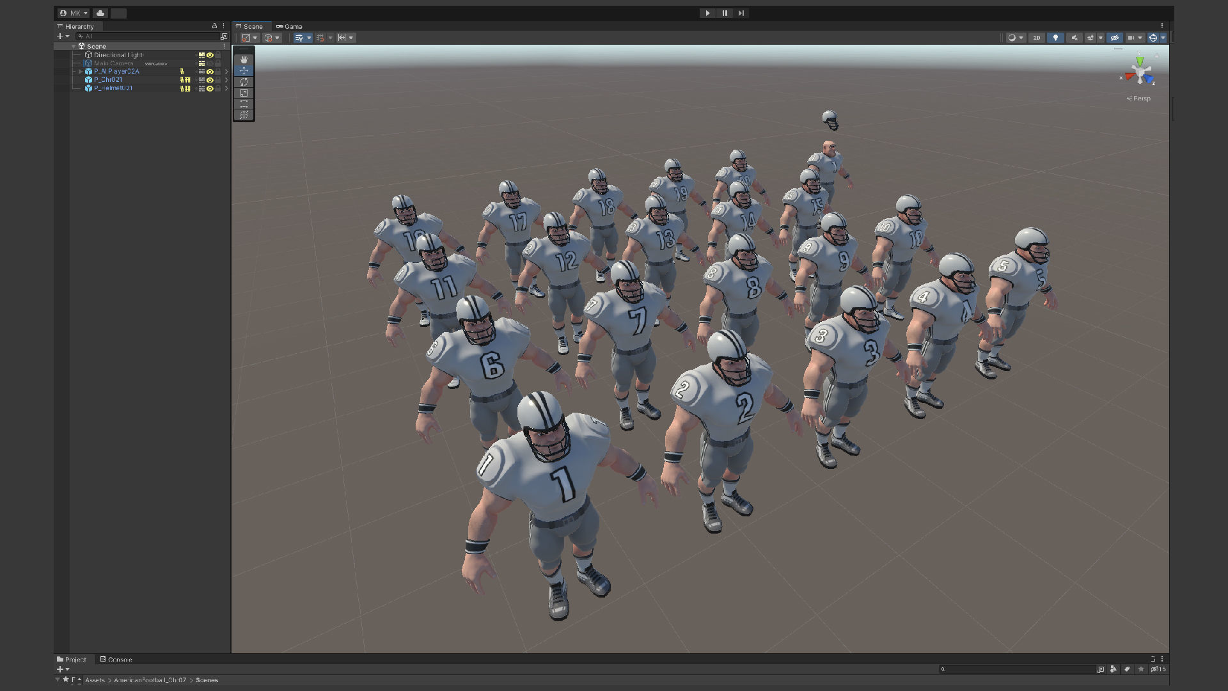Toggle grid visibility button

(x=299, y=38)
